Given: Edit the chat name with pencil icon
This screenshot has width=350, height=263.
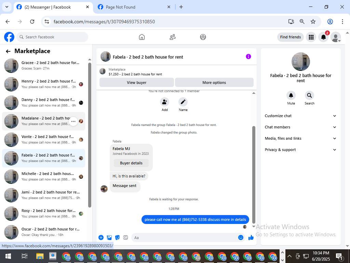Looking at the screenshot, I should [183, 102].
